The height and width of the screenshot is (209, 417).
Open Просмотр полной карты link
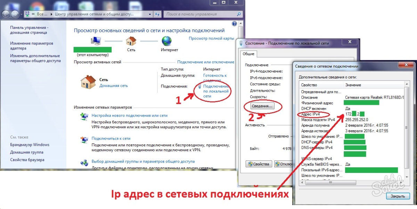pos(211,38)
